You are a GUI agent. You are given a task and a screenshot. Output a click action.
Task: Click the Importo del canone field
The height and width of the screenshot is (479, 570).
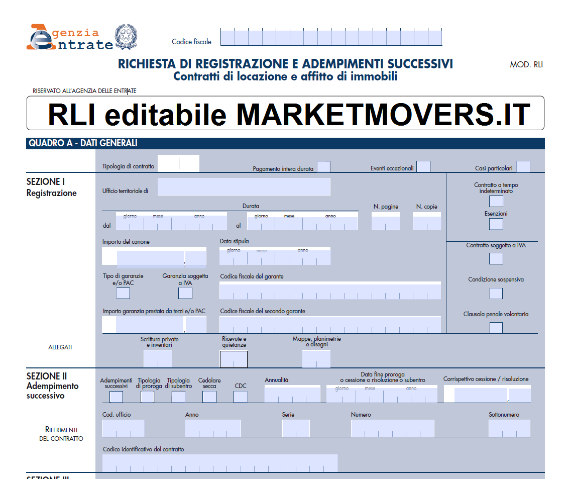click(x=151, y=256)
